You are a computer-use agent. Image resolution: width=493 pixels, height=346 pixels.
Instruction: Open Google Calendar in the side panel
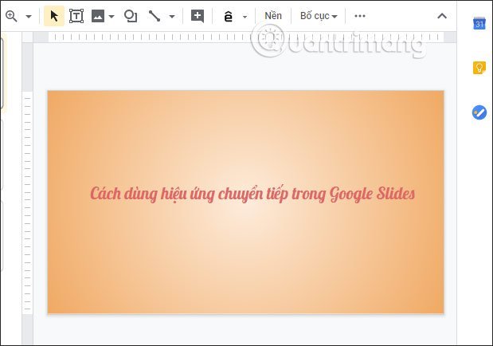tap(479, 24)
